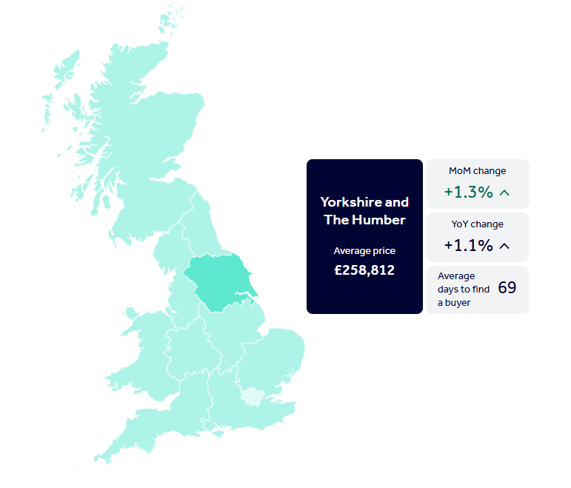Click the Yorkshire and The Humber card title
Screen dimensions: 571x488
click(364, 211)
